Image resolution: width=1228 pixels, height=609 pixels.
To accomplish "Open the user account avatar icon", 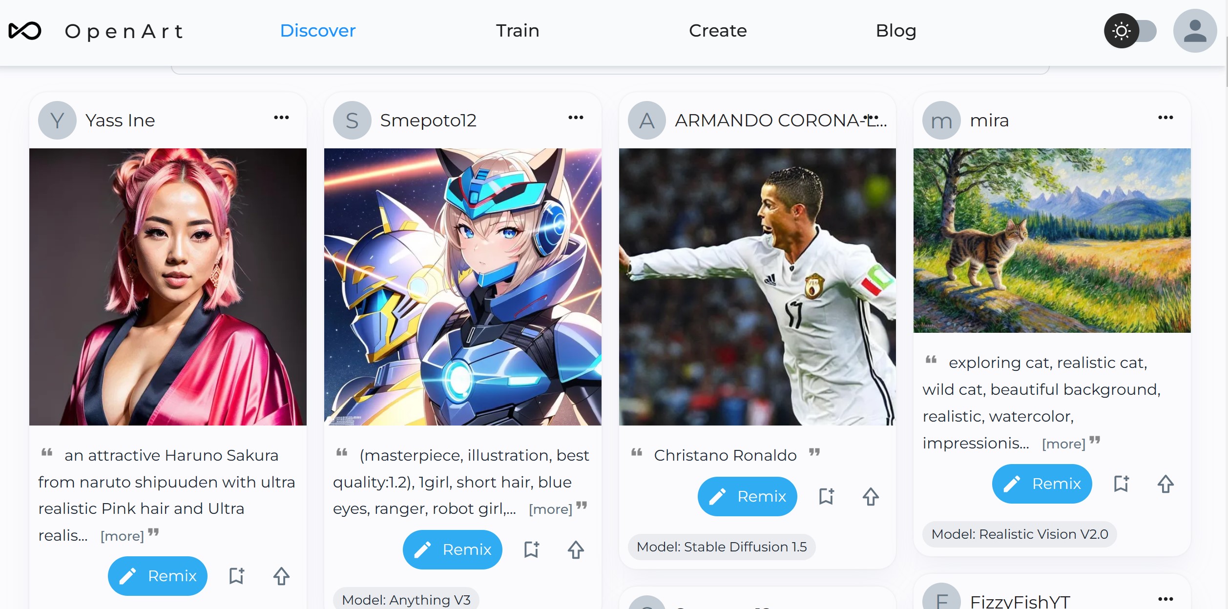I will pos(1195,31).
